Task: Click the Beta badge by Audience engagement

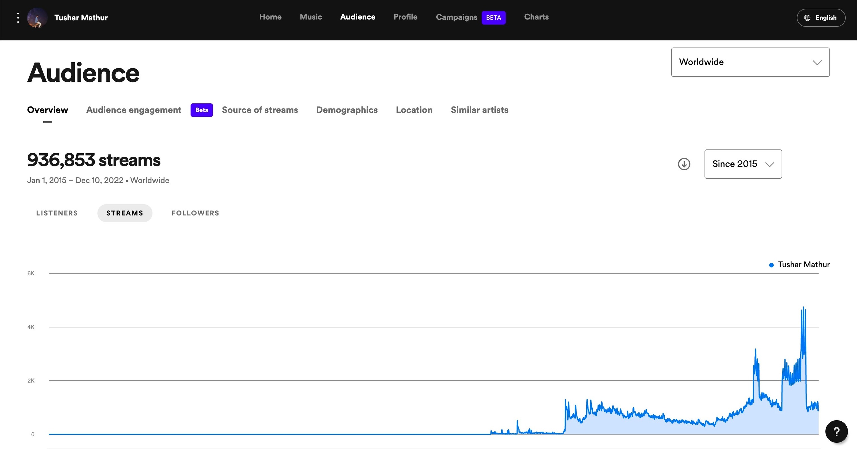Action: 202,110
